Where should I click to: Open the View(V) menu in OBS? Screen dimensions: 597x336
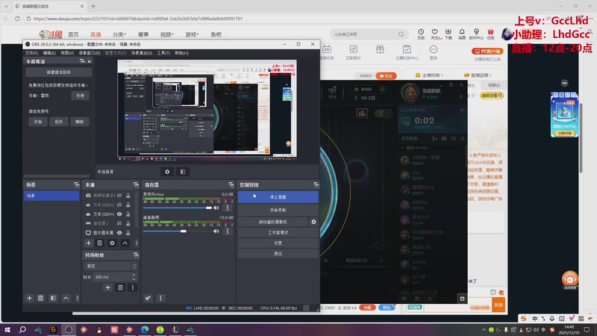[x=67, y=53]
